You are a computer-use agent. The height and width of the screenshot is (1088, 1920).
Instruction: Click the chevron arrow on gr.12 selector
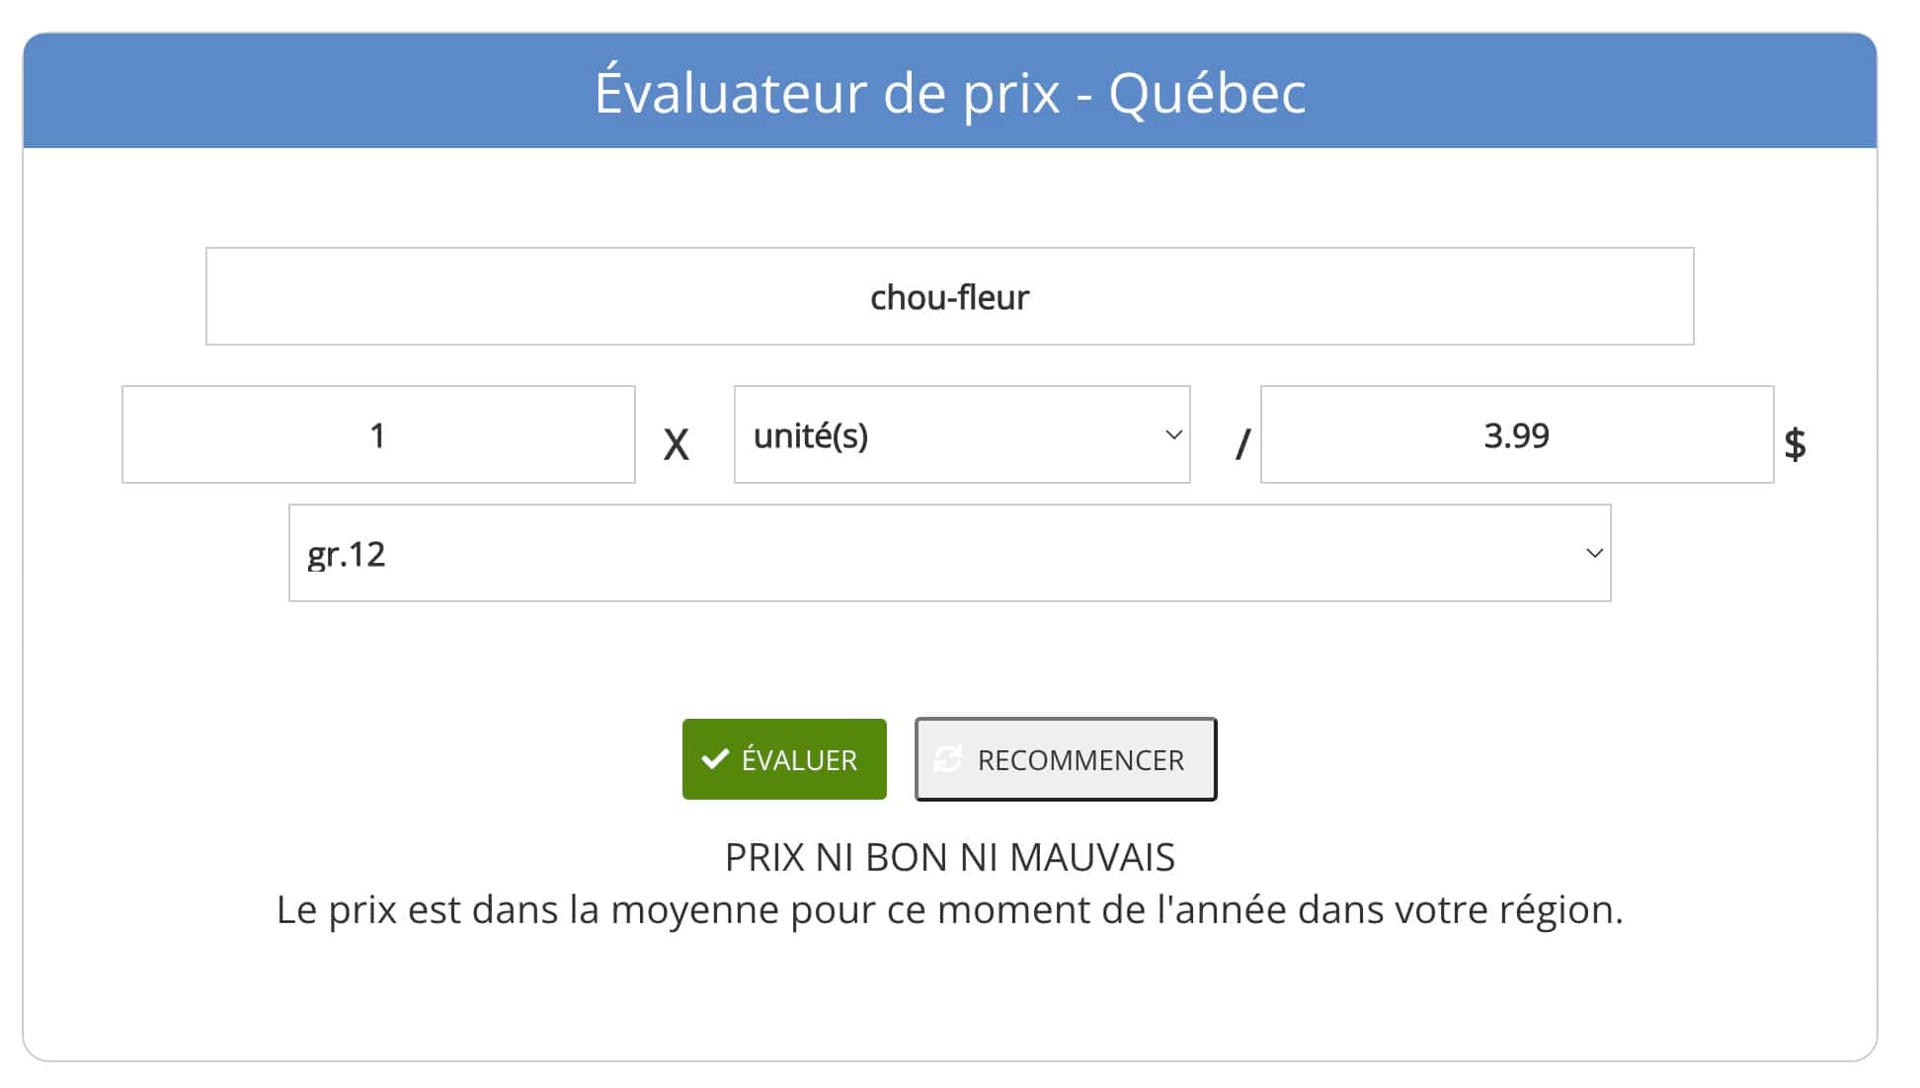coord(1593,554)
